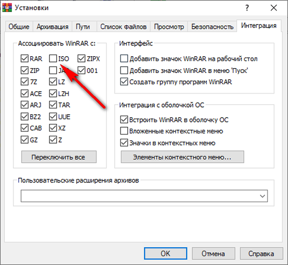This screenshot has width=288, height=265.
Task: Click the WinRAR icon in title bar
Action: point(7,8)
